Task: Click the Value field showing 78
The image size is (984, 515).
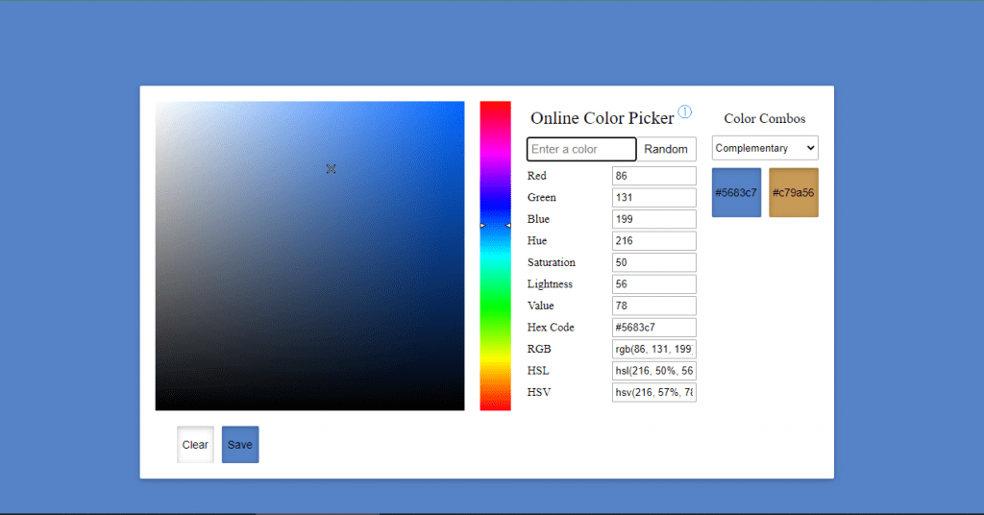Action: click(653, 306)
